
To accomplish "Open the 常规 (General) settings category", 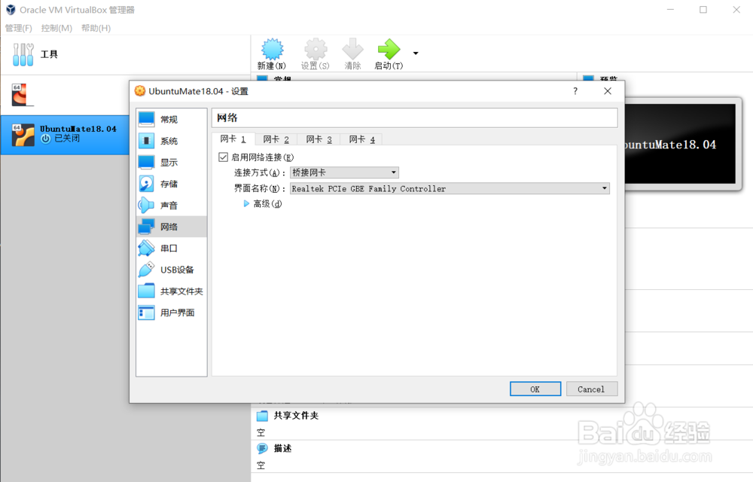I will [x=171, y=119].
